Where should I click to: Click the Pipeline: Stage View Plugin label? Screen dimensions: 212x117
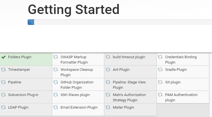click(129, 85)
